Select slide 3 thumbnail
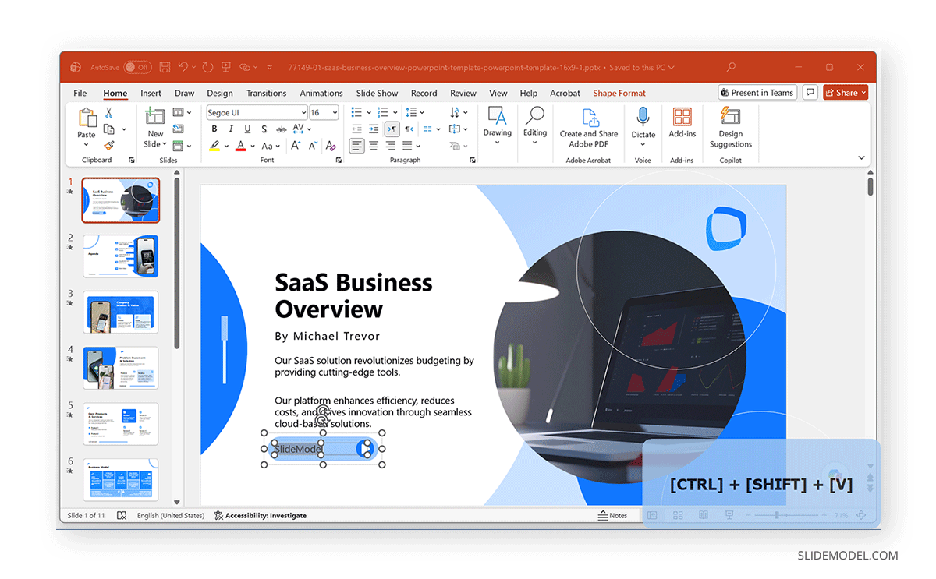The image size is (936, 579). [121, 312]
